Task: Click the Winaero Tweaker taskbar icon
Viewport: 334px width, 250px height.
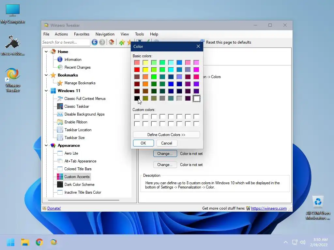Action: (54, 242)
